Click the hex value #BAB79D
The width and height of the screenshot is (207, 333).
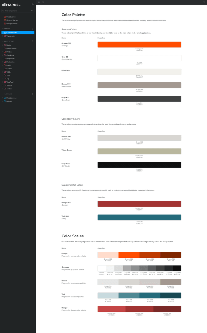click(x=139, y=157)
